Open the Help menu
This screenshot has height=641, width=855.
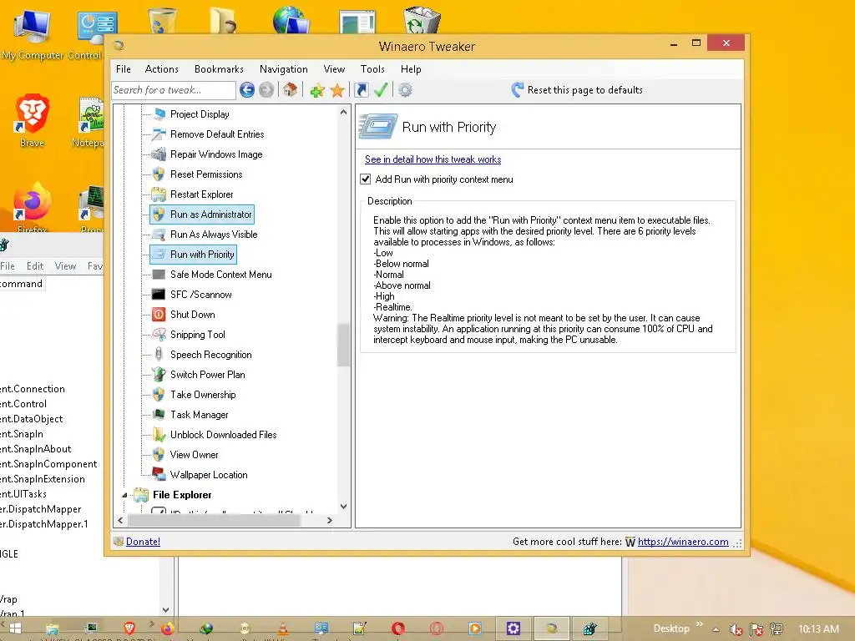click(411, 69)
